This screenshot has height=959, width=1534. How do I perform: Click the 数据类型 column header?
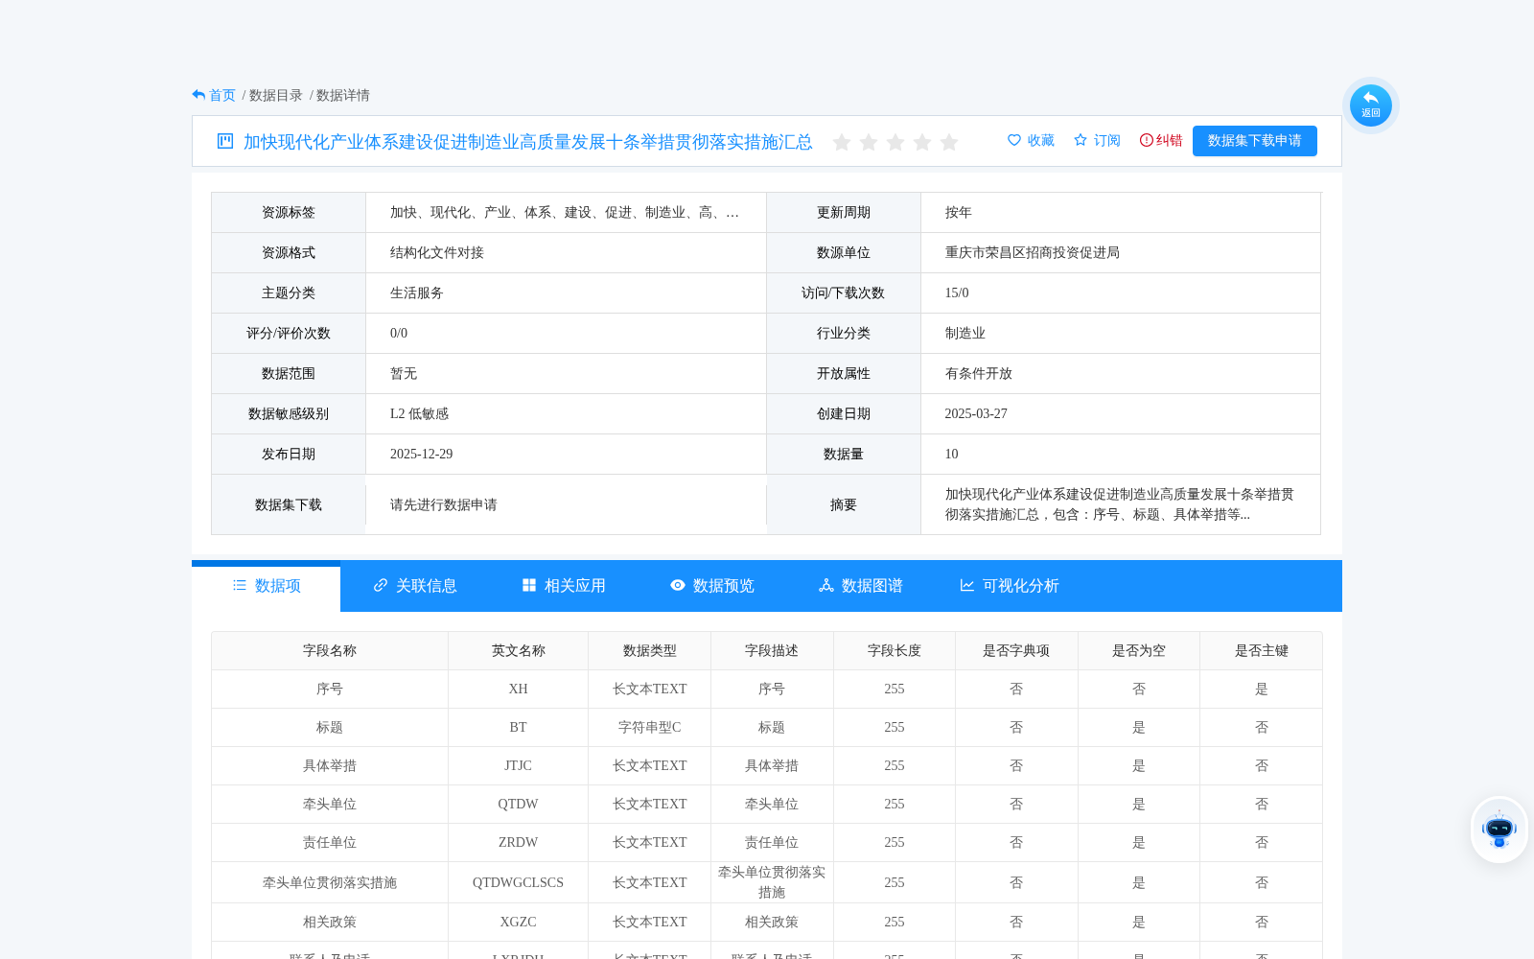(650, 651)
